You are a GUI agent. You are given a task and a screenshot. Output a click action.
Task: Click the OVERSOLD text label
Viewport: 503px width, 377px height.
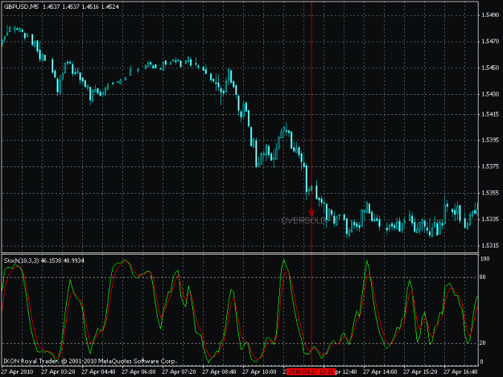[303, 221]
